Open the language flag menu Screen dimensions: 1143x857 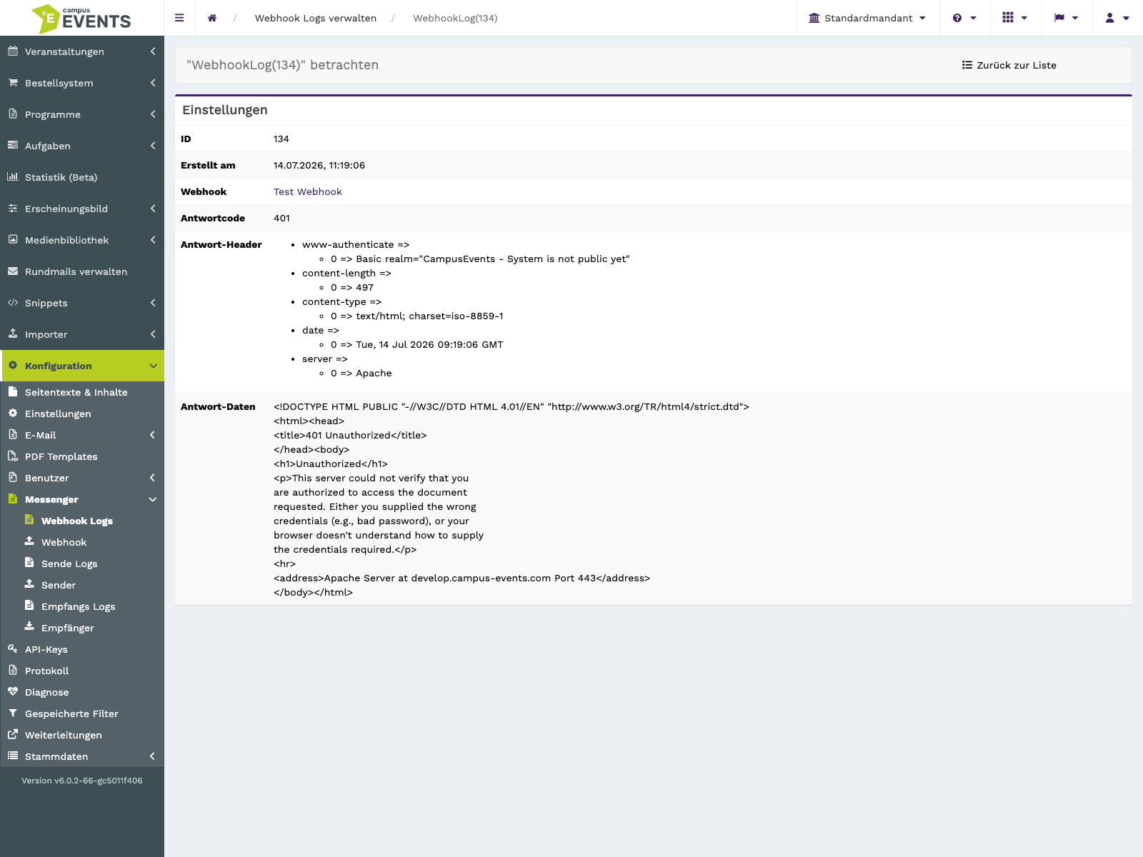(1066, 18)
